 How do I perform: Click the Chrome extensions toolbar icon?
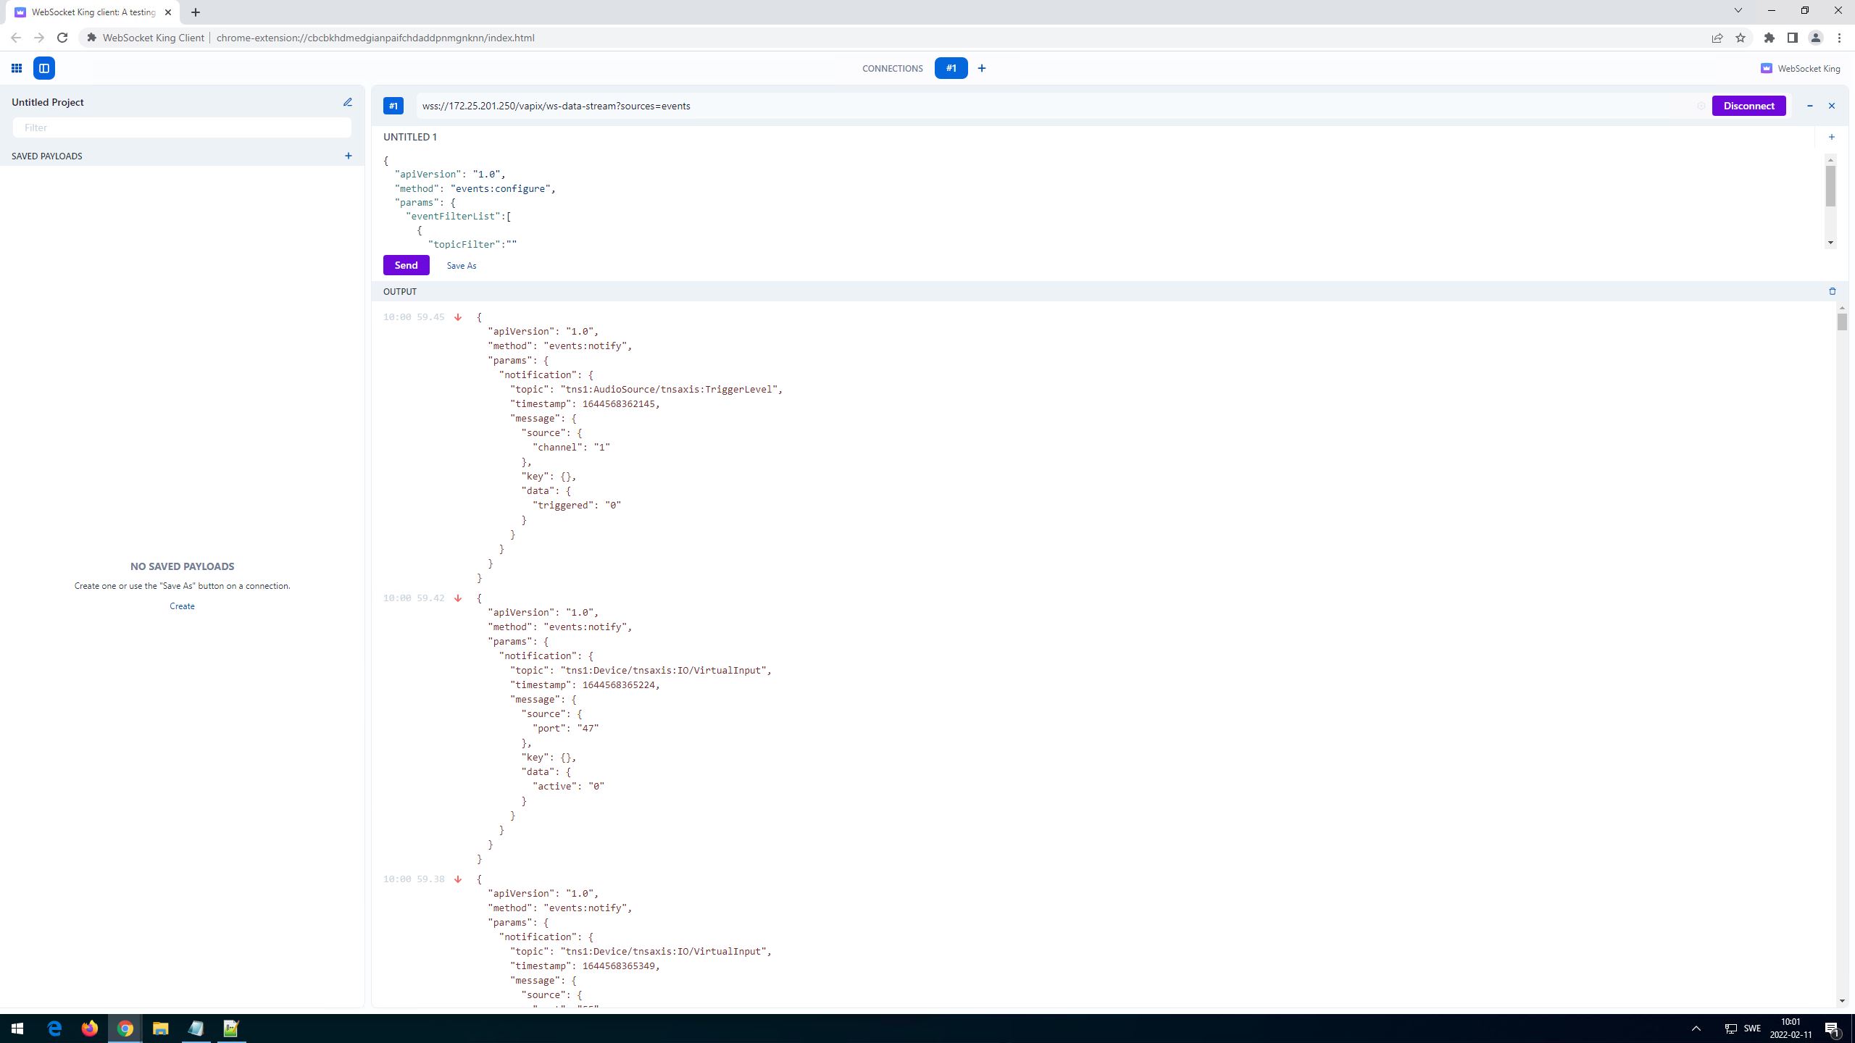(1768, 37)
